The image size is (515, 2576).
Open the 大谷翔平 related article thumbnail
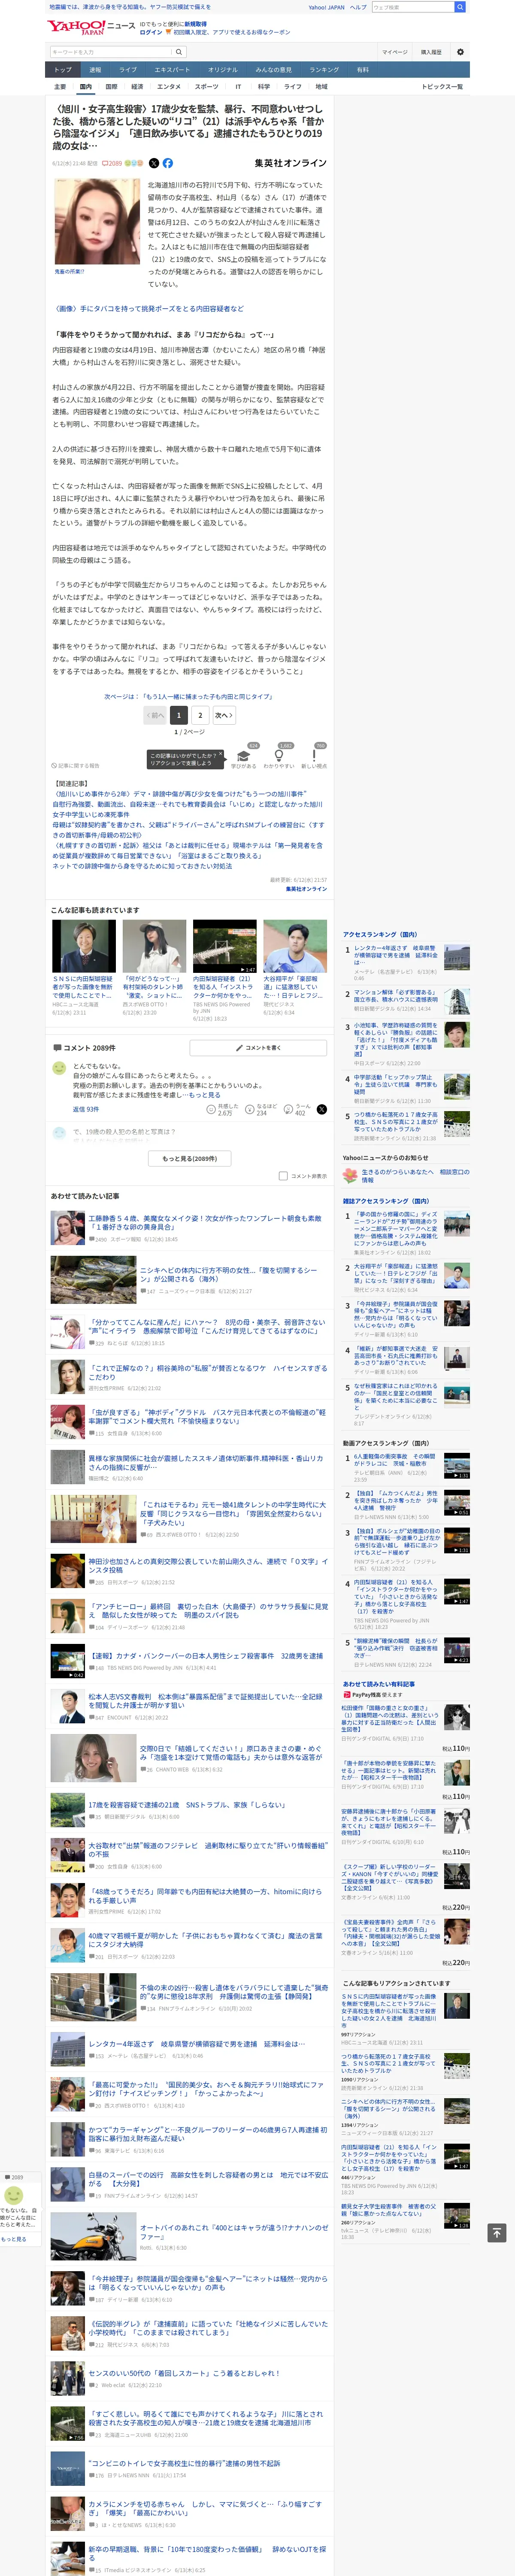coord(295,946)
